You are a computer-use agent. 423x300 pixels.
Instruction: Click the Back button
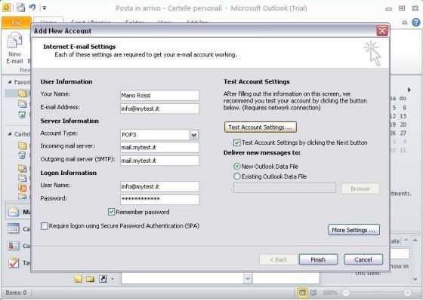[279, 259]
